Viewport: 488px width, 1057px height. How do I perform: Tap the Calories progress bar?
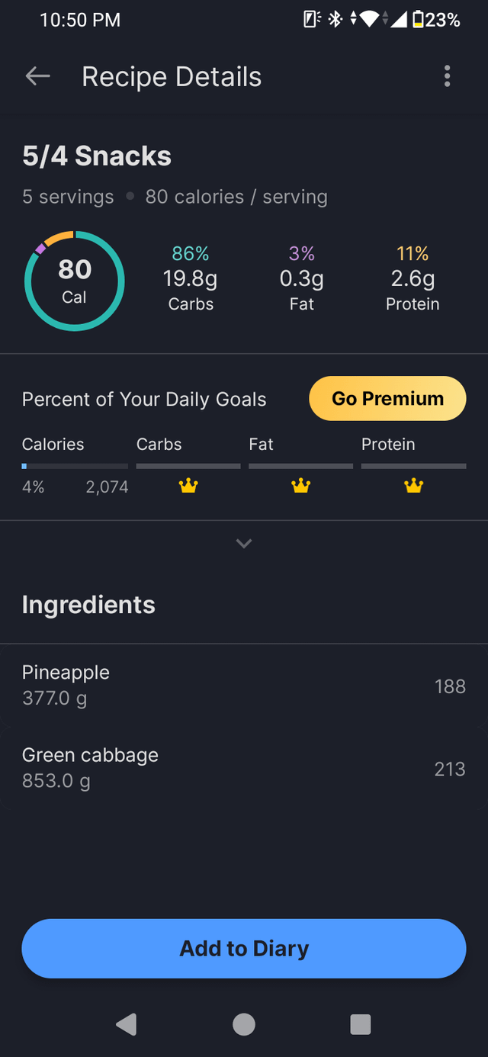(75, 465)
